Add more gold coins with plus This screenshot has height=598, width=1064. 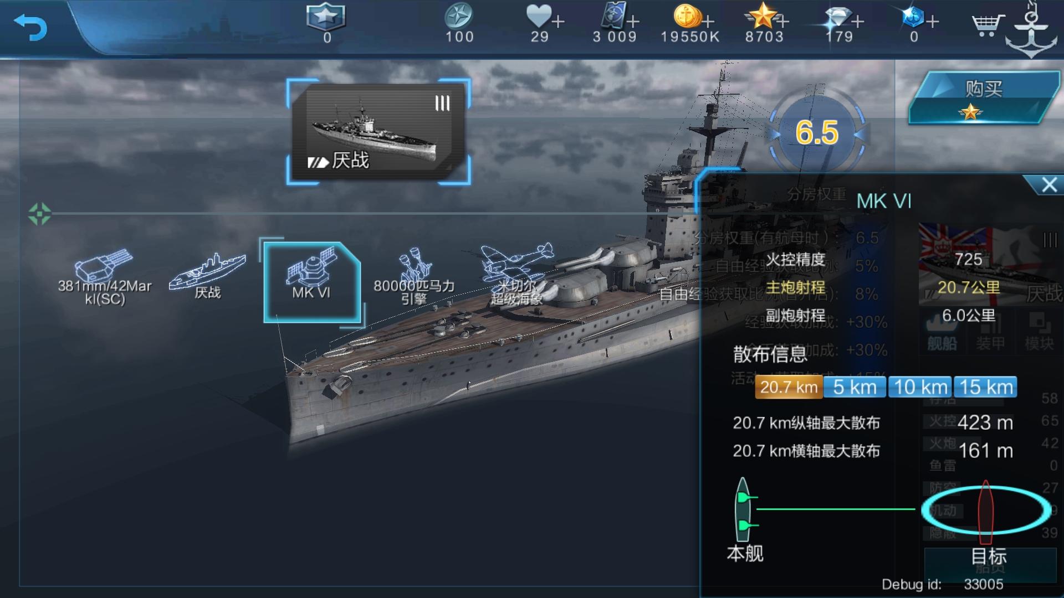pyautogui.click(x=708, y=21)
